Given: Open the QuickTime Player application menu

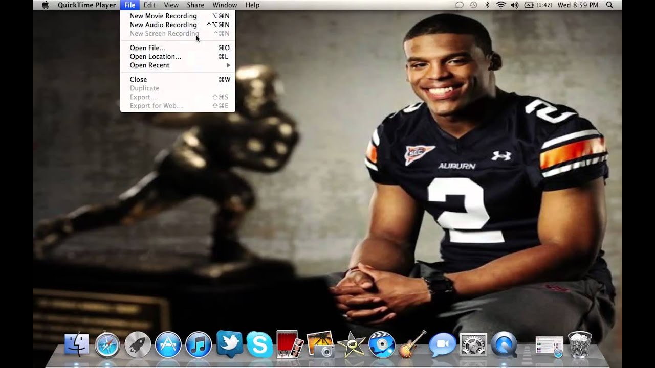Looking at the screenshot, I should click(86, 5).
